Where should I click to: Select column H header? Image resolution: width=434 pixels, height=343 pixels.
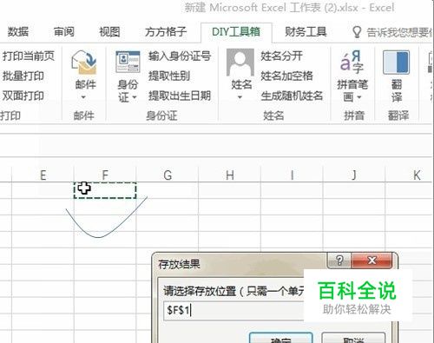pyautogui.click(x=230, y=175)
